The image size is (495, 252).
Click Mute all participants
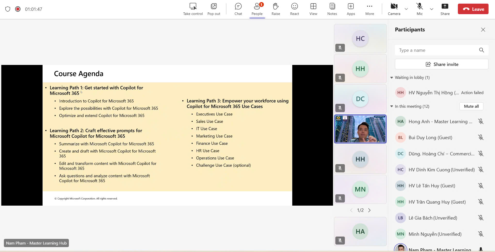[x=471, y=106]
